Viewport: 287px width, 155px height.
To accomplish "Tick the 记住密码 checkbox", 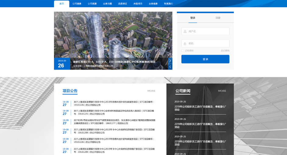I will coord(183,51).
